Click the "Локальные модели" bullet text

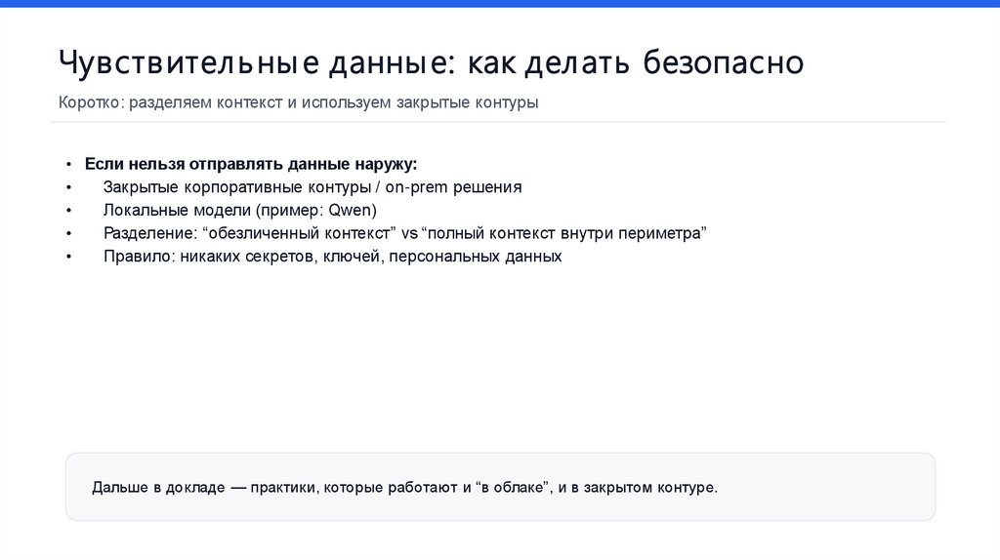[178, 211]
